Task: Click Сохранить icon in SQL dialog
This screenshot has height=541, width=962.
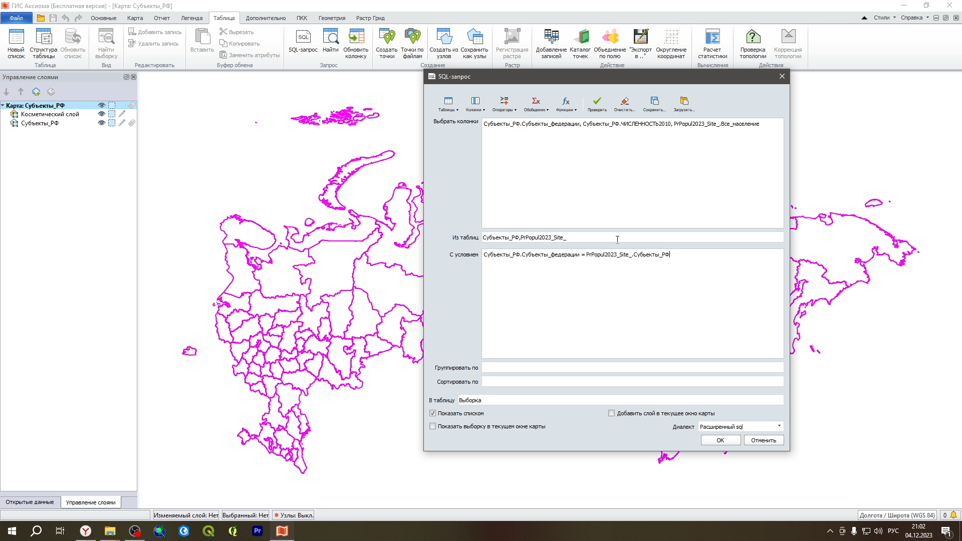Action: point(654,104)
